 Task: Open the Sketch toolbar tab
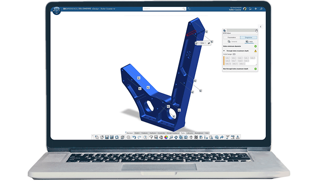(137, 133)
